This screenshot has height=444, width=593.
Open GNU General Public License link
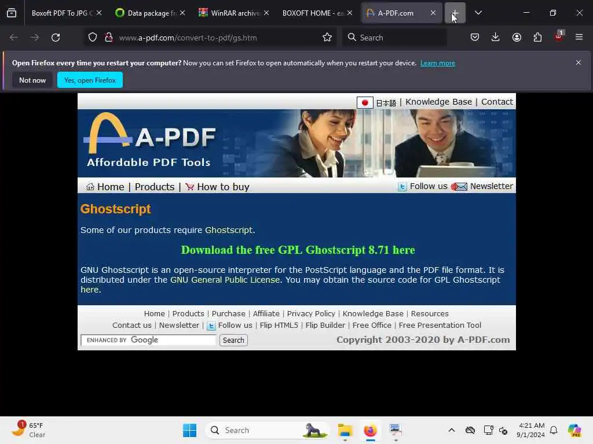[225, 280]
